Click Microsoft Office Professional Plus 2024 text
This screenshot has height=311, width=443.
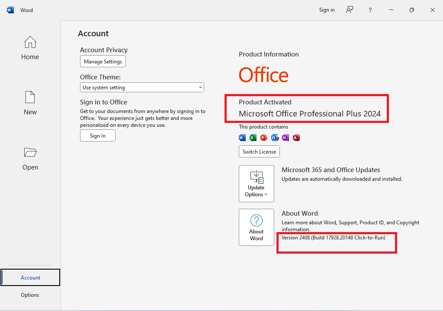click(310, 113)
